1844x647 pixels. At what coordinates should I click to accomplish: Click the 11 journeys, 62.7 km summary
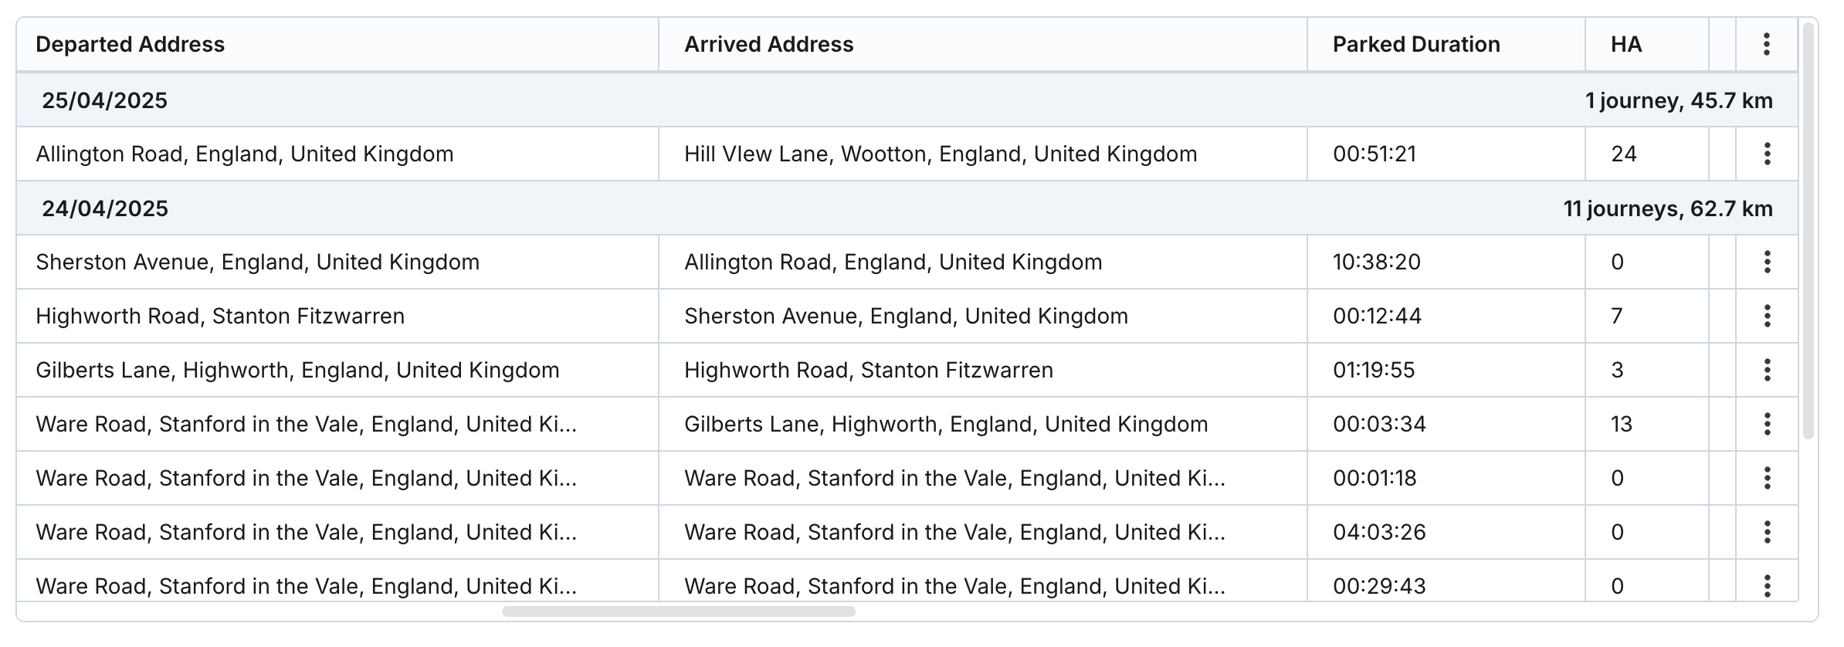1668,209
